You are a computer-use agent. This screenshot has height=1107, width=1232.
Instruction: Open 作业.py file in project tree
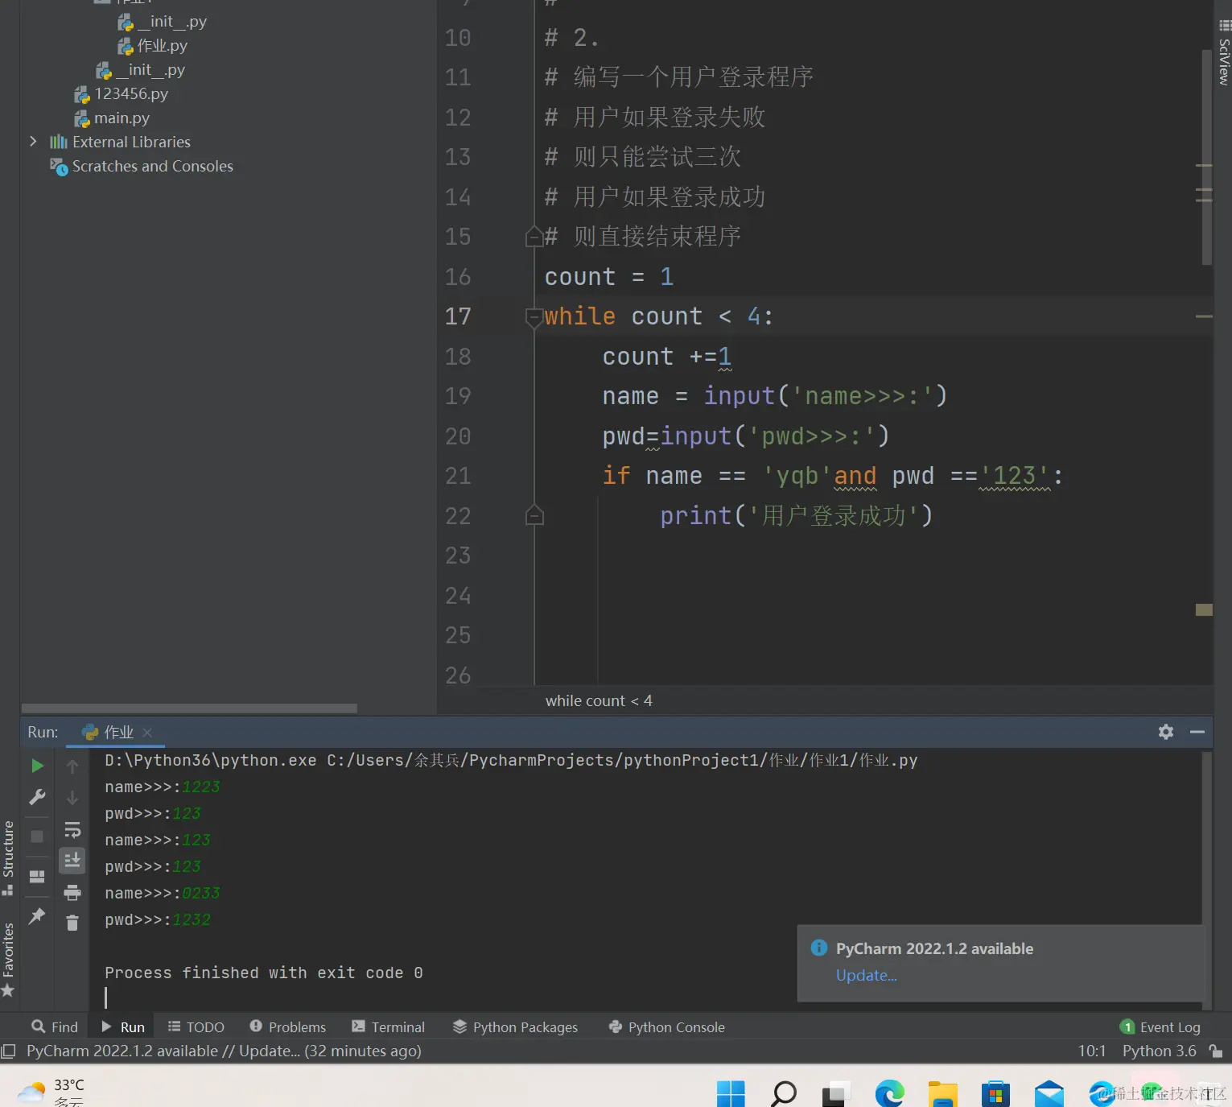click(x=162, y=46)
